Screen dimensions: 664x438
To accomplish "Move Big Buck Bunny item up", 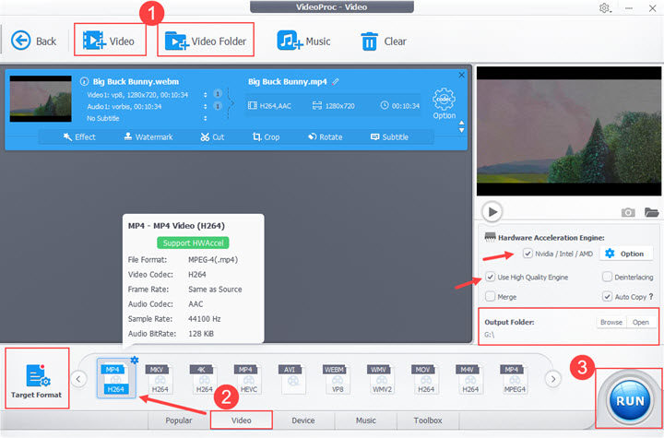I will (x=462, y=123).
